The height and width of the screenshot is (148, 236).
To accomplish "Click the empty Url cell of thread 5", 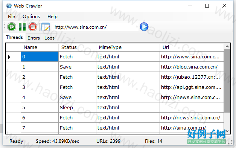I will pos(192,107).
